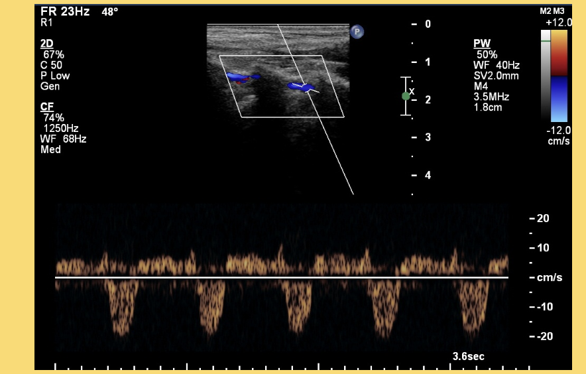The width and height of the screenshot is (586, 374).
Task: Click the cm/s spectral scale label
Action: [x=550, y=277]
